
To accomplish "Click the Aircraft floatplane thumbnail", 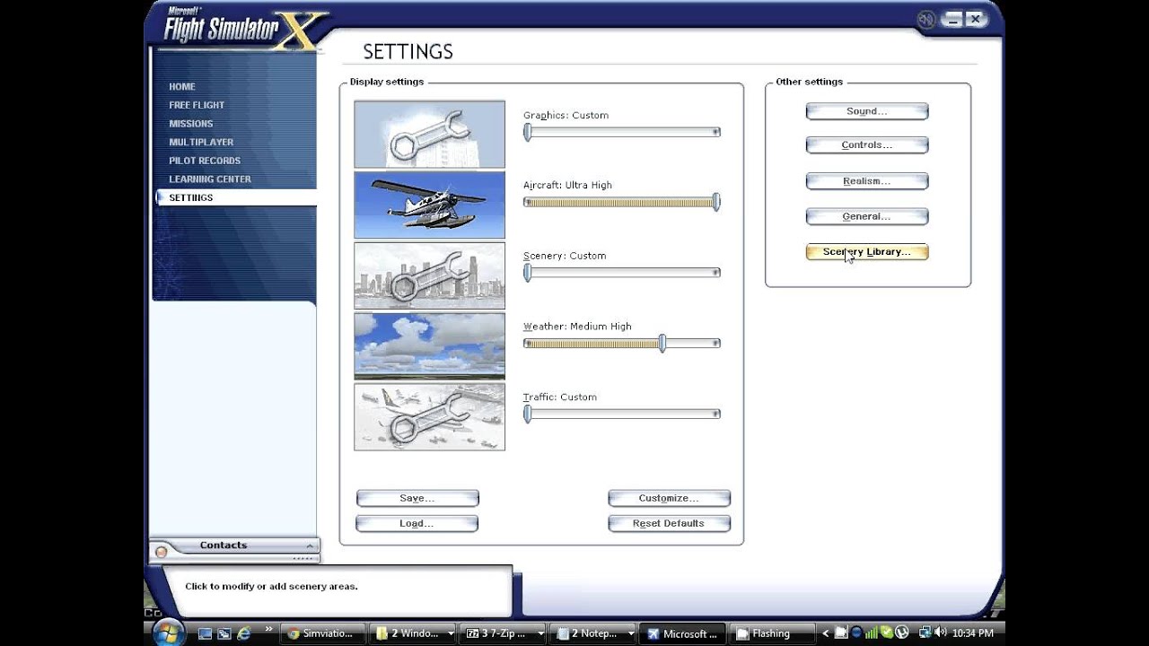I will tap(429, 205).
